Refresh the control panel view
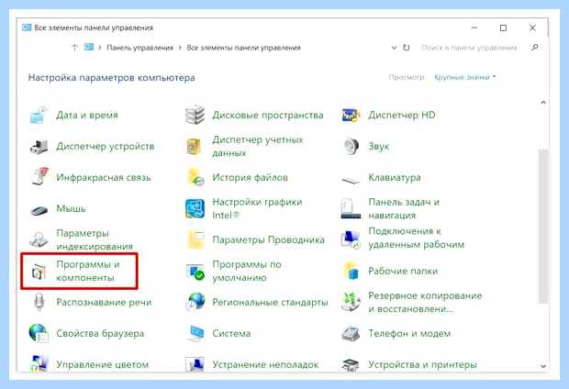This screenshot has width=569, height=389. pyautogui.click(x=407, y=48)
